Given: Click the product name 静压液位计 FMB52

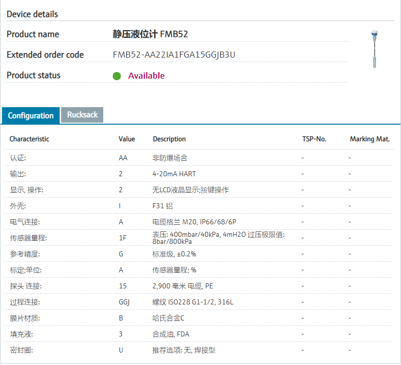Looking at the screenshot, I should coord(150,34).
